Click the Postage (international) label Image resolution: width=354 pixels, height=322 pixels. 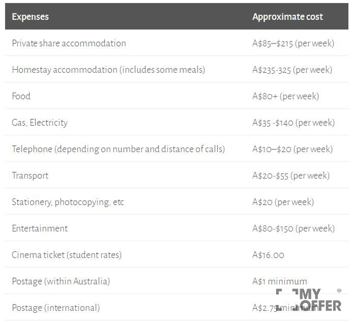click(56, 308)
